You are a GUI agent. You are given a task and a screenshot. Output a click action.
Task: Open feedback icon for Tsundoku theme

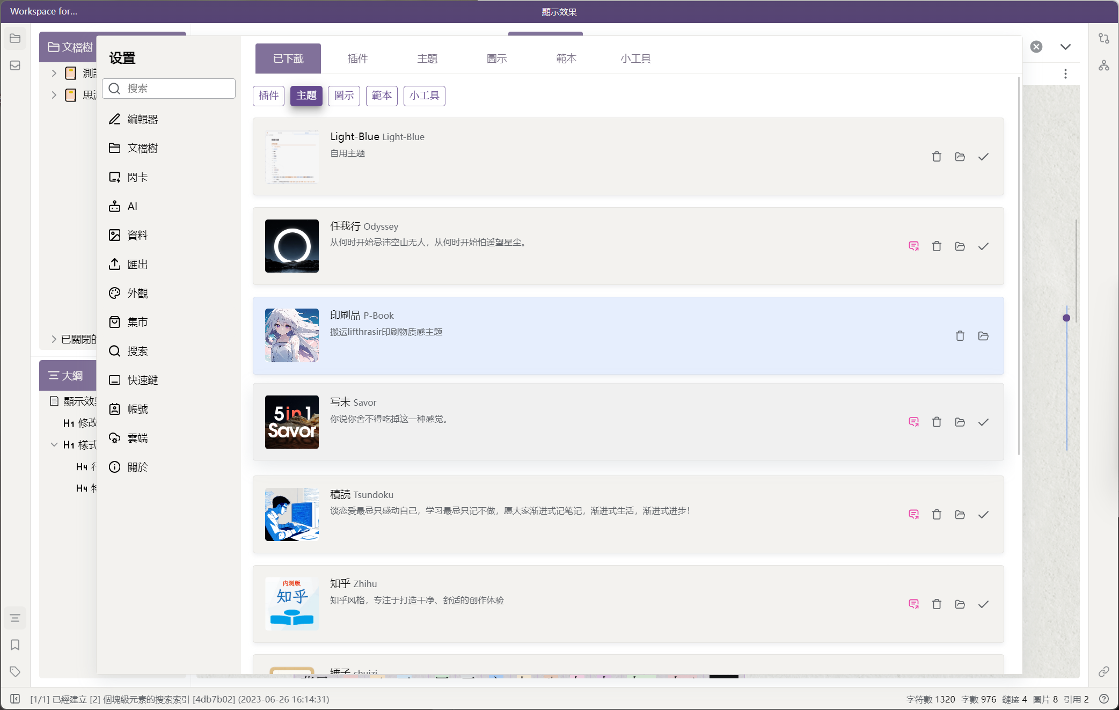pos(913,515)
